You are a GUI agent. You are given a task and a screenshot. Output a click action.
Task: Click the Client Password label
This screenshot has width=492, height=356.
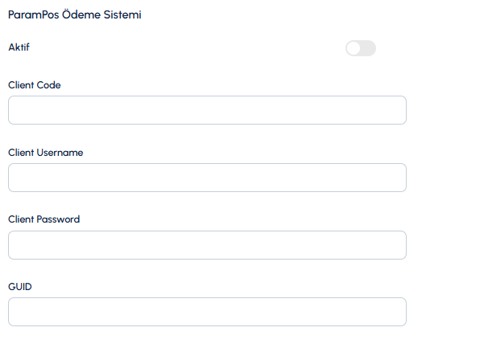(43, 219)
